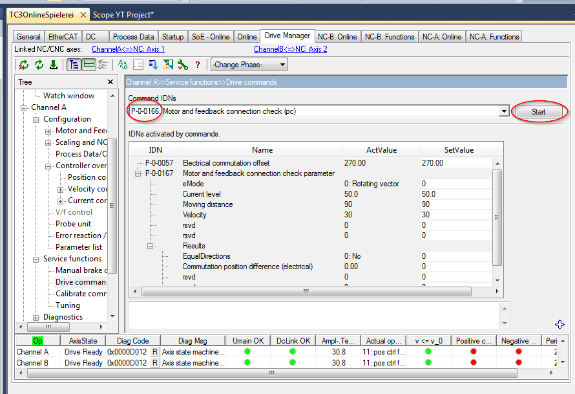Expand the Motor and Feedback tree node
This screenshot has height=394, width=575.
pyautogui.click(x=48, y=131)
